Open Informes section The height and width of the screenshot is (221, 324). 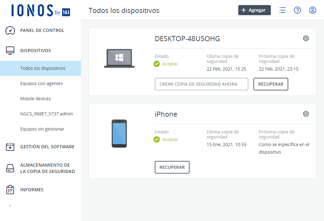(32, 190)
